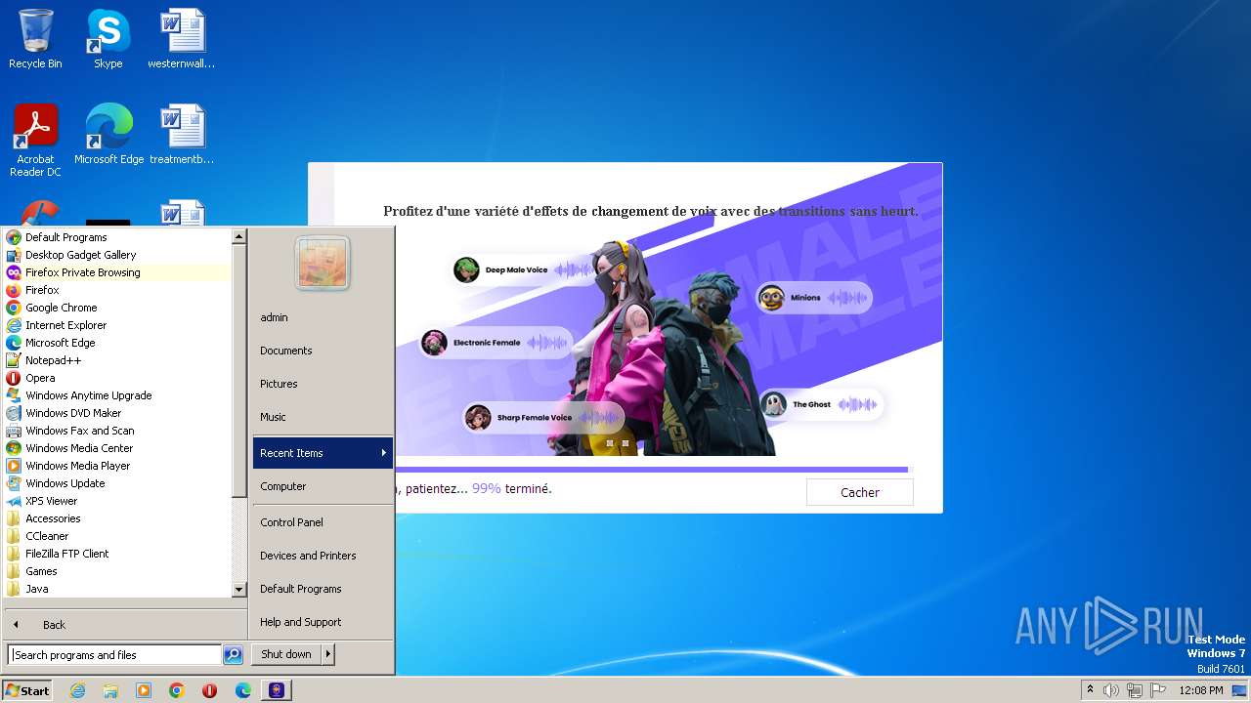Click the Google Chrome icon in programs list

point(14,308)
